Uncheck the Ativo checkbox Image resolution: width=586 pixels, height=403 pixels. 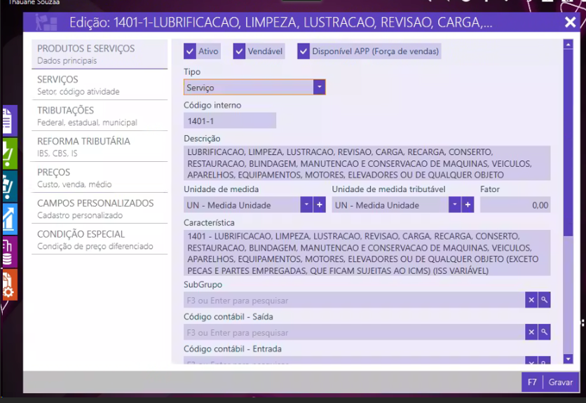(190, 51)
